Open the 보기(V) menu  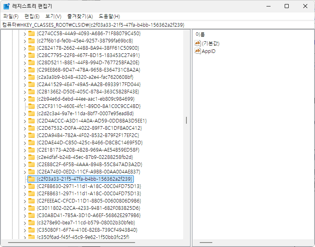pos(53,17)
